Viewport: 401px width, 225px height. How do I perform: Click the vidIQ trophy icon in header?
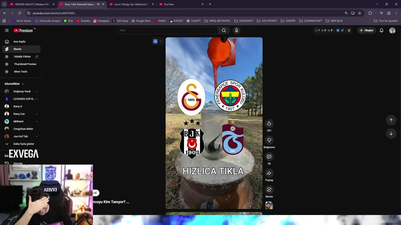click(x=349, y=30)
